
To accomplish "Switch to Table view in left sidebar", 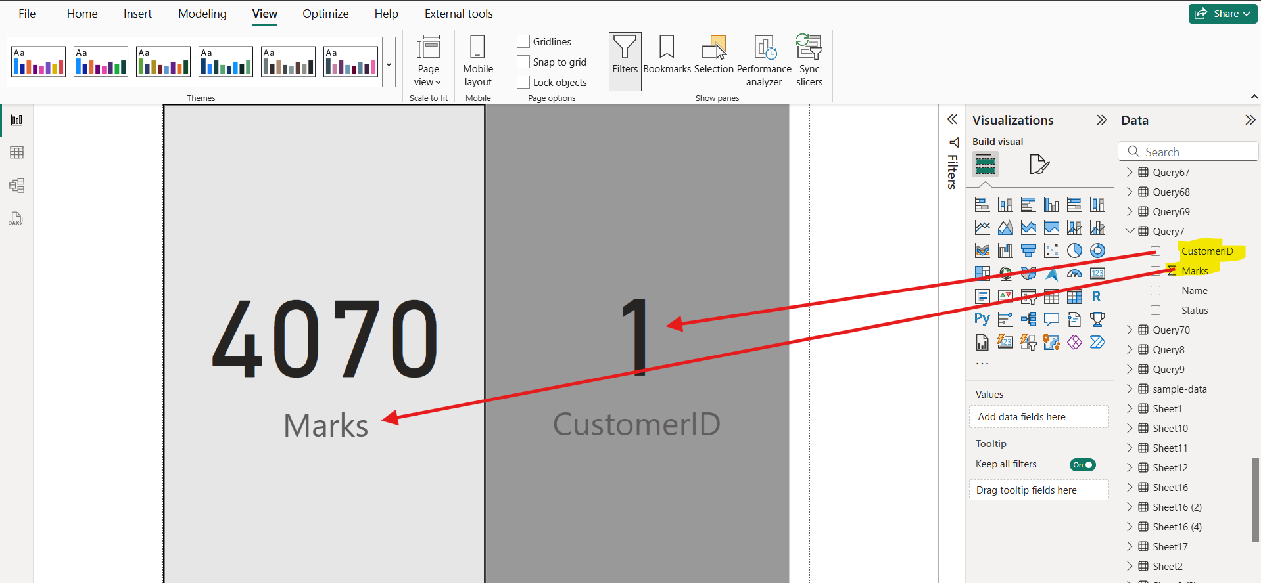I will click(17, 152).
